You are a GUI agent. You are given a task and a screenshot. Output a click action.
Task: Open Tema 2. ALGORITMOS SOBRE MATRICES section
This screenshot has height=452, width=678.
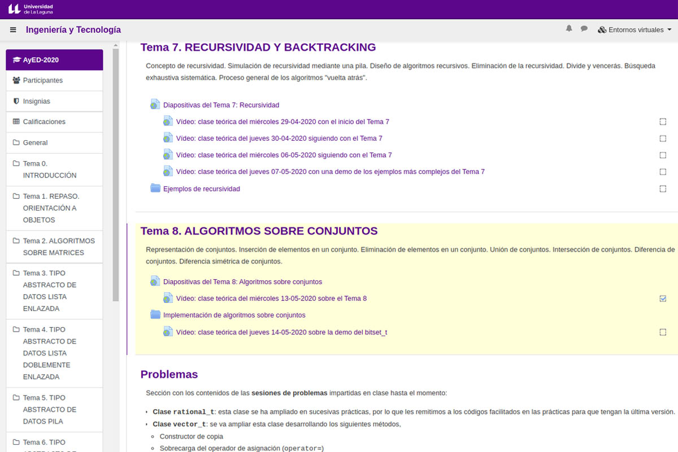(58, 246)
